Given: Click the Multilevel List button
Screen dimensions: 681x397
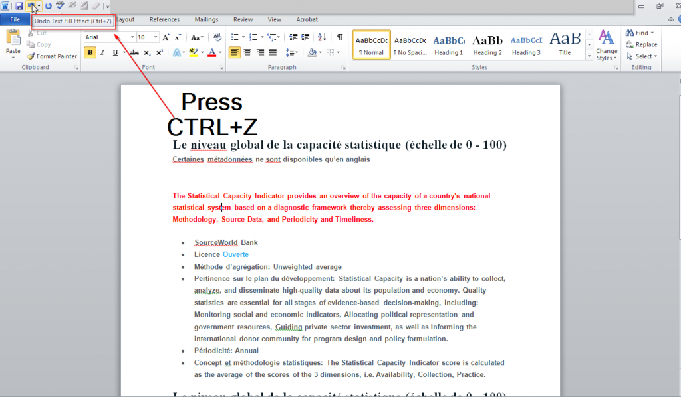Looking at the screenshot, I should click(272, 37).
